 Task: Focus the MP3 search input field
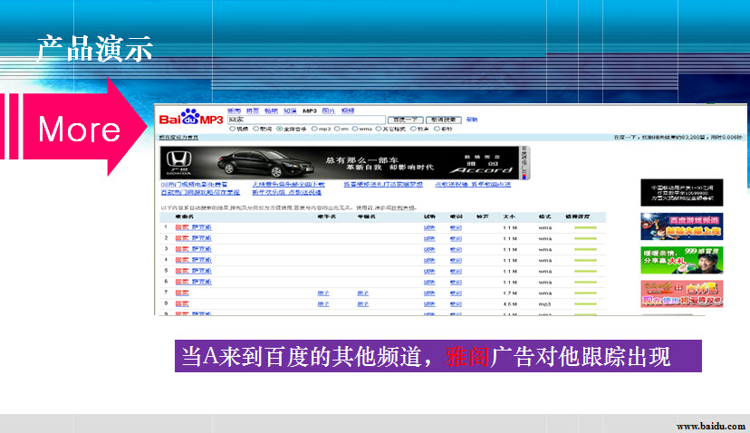click(306, 120)
